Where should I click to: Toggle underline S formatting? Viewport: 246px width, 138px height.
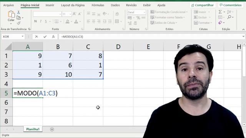(x=46, y=21)
